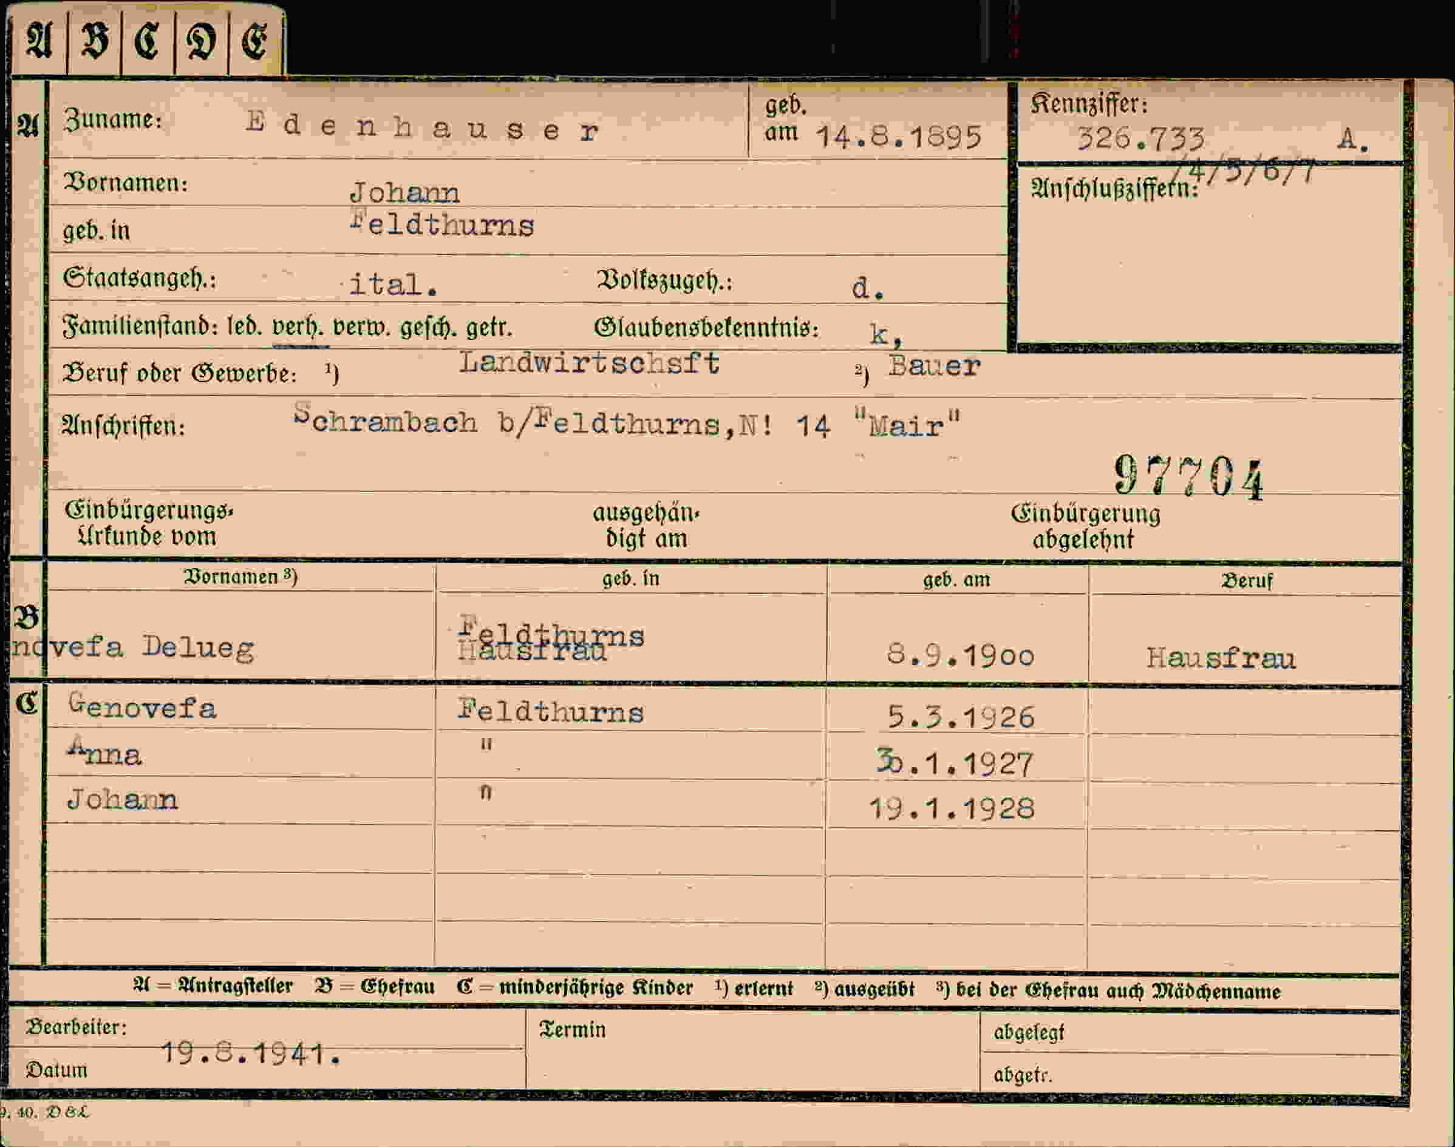The height and width of the screenshot is (1147, 1455).
Task: Click the Volkszugeh. value 'd.'
Action: coord(868,288)
